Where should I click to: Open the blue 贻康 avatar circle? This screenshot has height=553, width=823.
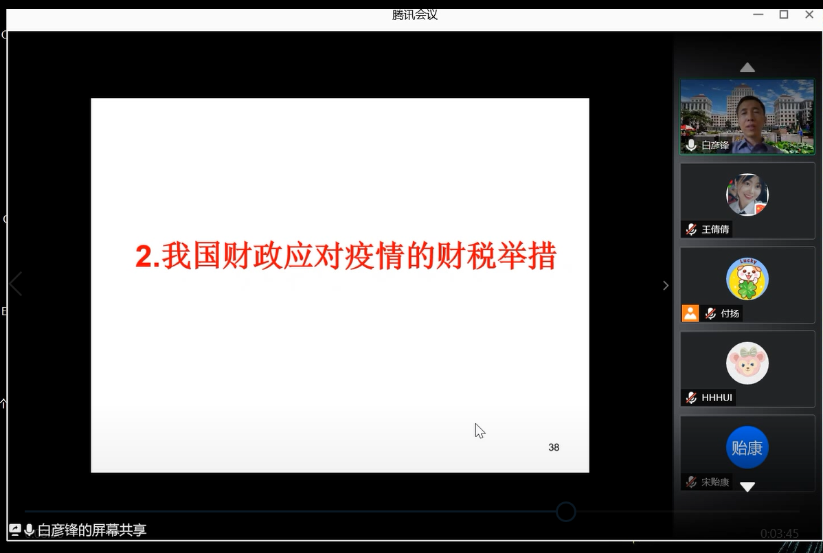pos(747,447)
